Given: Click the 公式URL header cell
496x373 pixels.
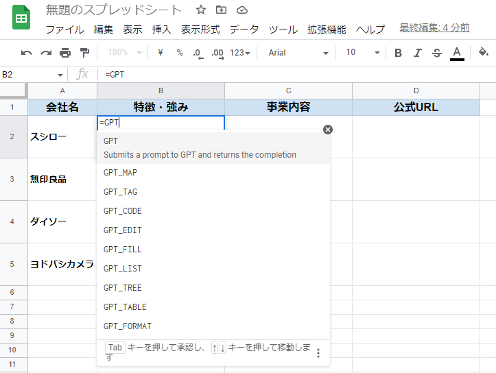Looking at the screenshot, I should pos(416,107).
